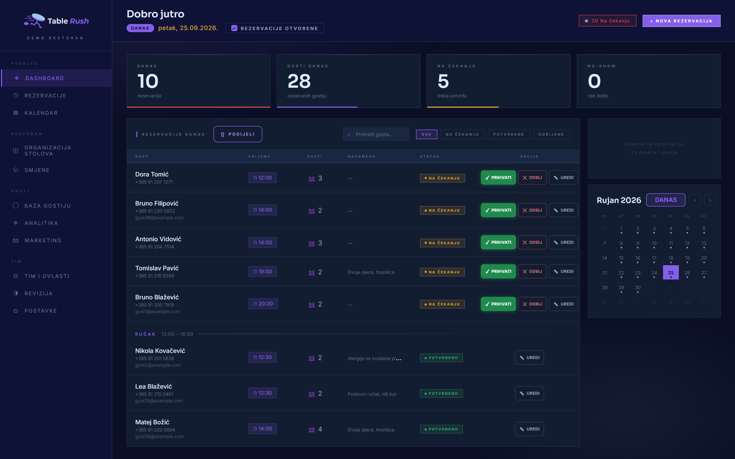
Task: Filter by Odbijene tab
Action: pos(551,134)
